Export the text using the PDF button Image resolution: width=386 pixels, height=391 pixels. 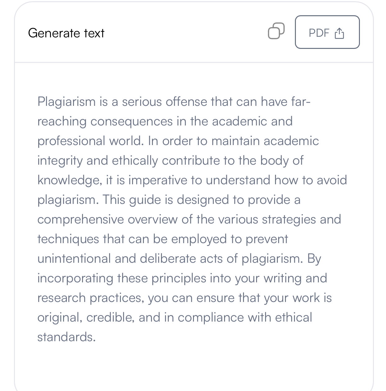pyautogui.click(x=327, y=32)
